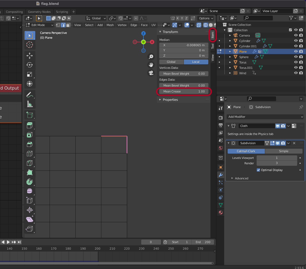Open the Options dropdown
This screenshot has width=306, height=269.
point(206,18)
